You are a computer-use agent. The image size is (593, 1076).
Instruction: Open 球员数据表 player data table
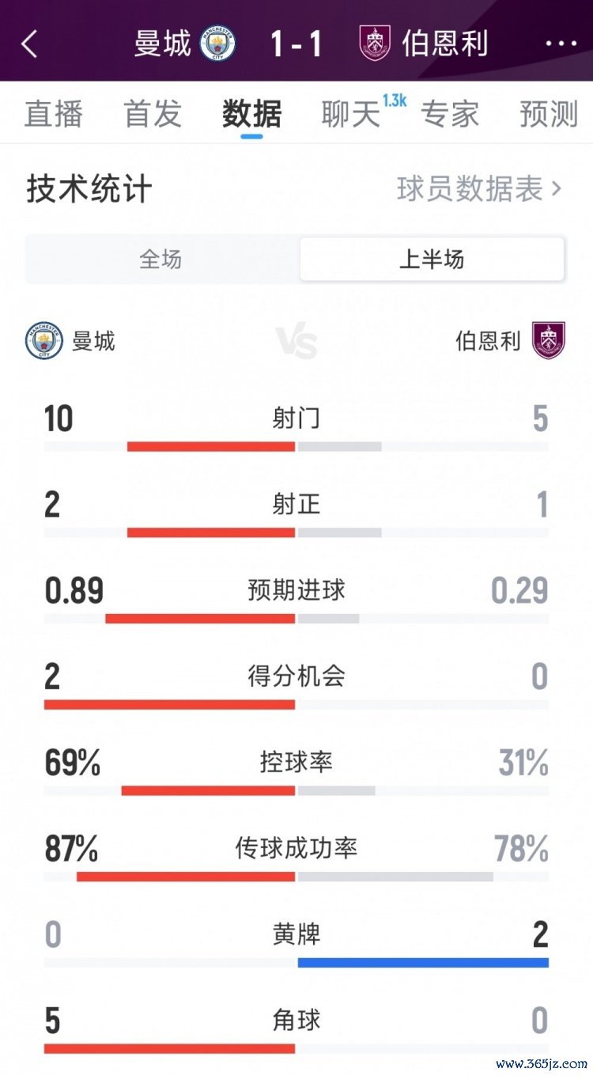point(479,189)
